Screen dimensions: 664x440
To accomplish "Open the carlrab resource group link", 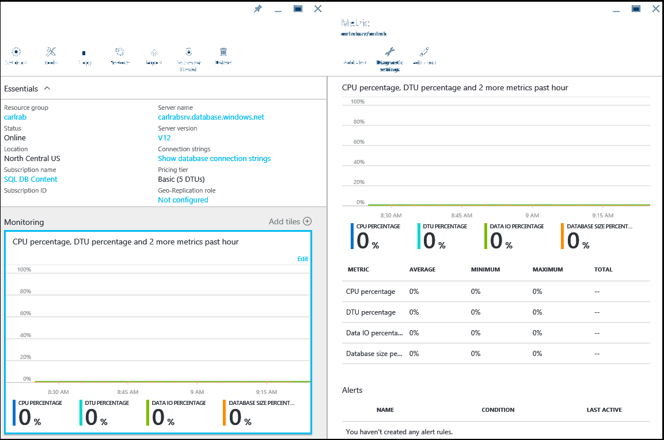I will (15, 117).
